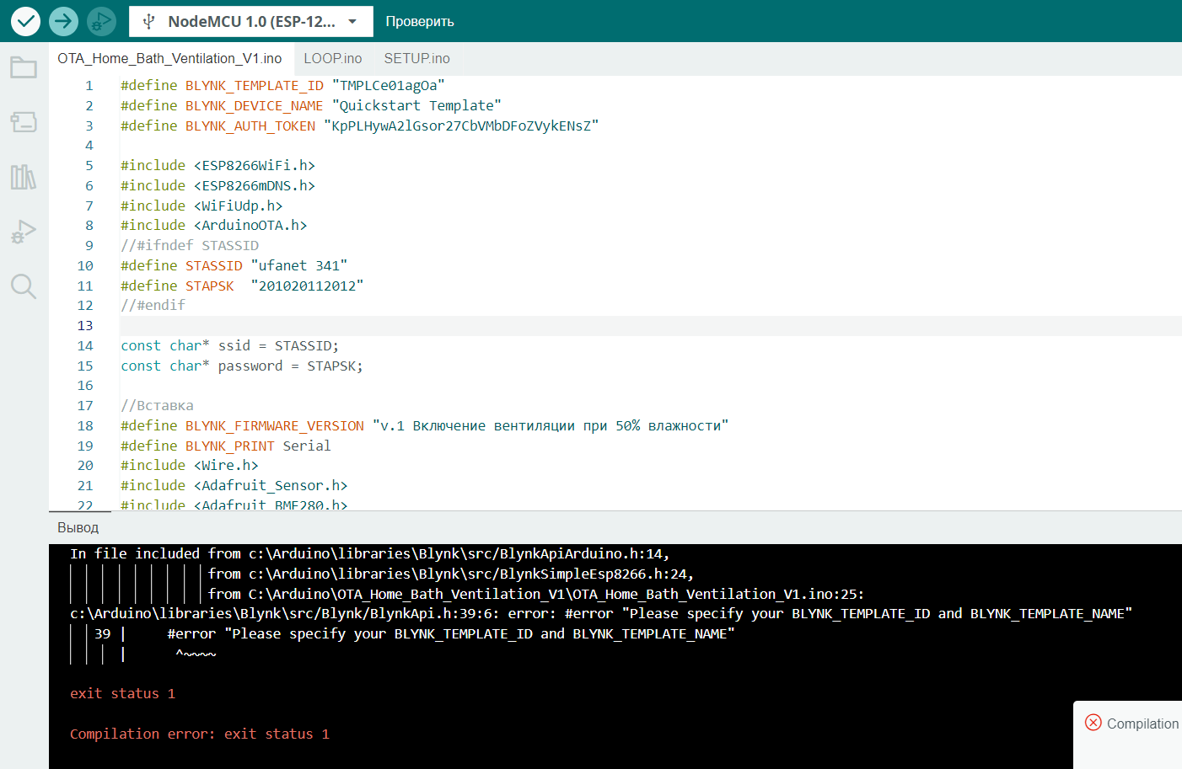
Task: Open the Debug sidebar panel icon
Action: point(24,232)
